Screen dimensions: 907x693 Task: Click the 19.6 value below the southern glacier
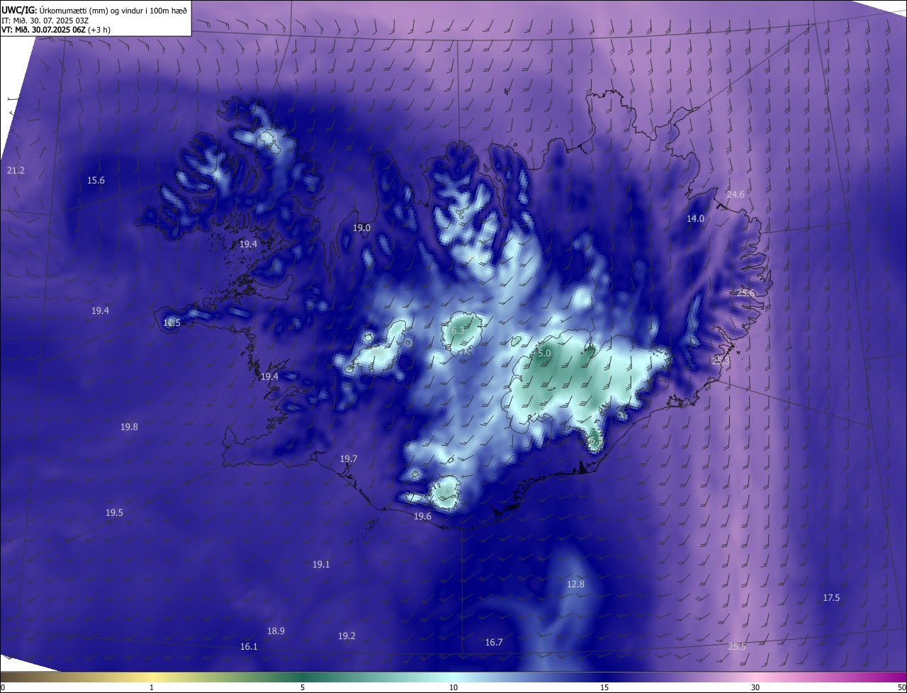click(422, 517)
